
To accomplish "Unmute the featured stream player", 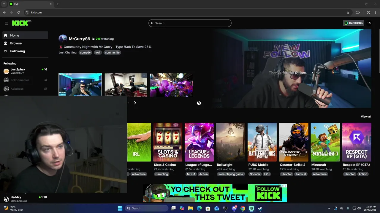I will 199,103.
